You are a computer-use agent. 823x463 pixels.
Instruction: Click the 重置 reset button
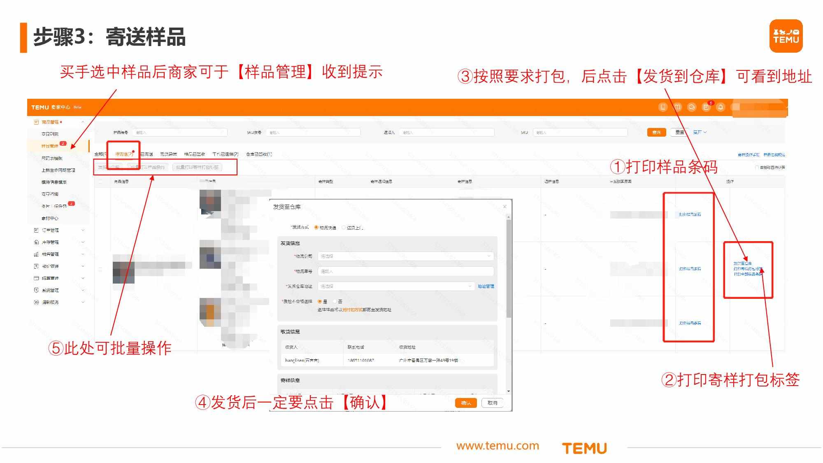pos(679,132)
